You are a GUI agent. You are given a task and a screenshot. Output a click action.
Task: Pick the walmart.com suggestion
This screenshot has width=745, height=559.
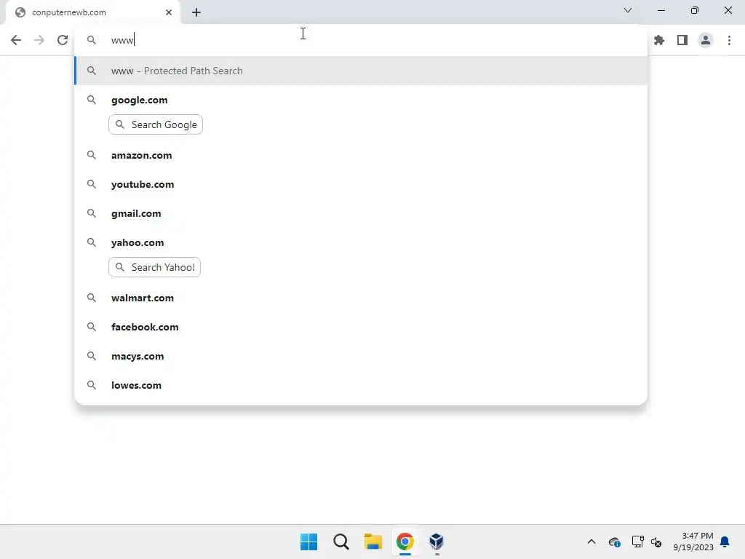[361, 298]
